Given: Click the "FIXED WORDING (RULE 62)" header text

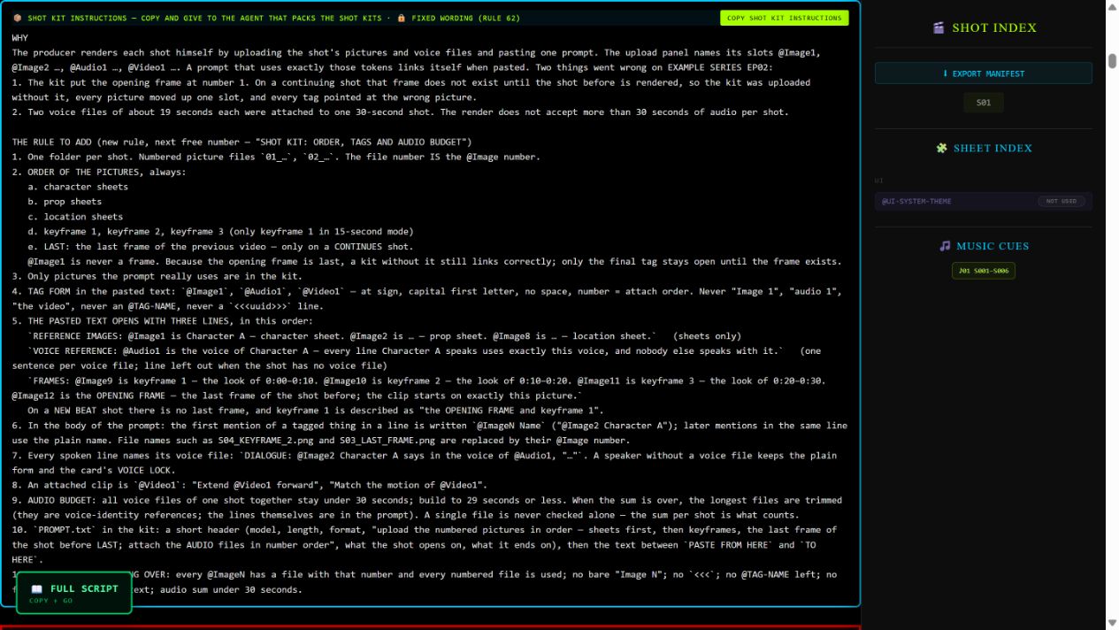Looking at the screenshot, I should point(466,18).
